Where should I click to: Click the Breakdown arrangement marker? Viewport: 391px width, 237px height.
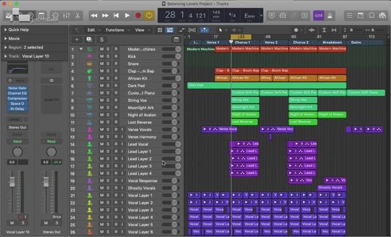coord(332,42)
